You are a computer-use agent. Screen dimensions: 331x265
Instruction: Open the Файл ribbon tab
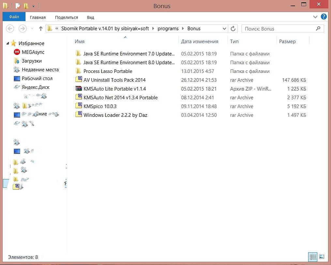pos(14,17)
